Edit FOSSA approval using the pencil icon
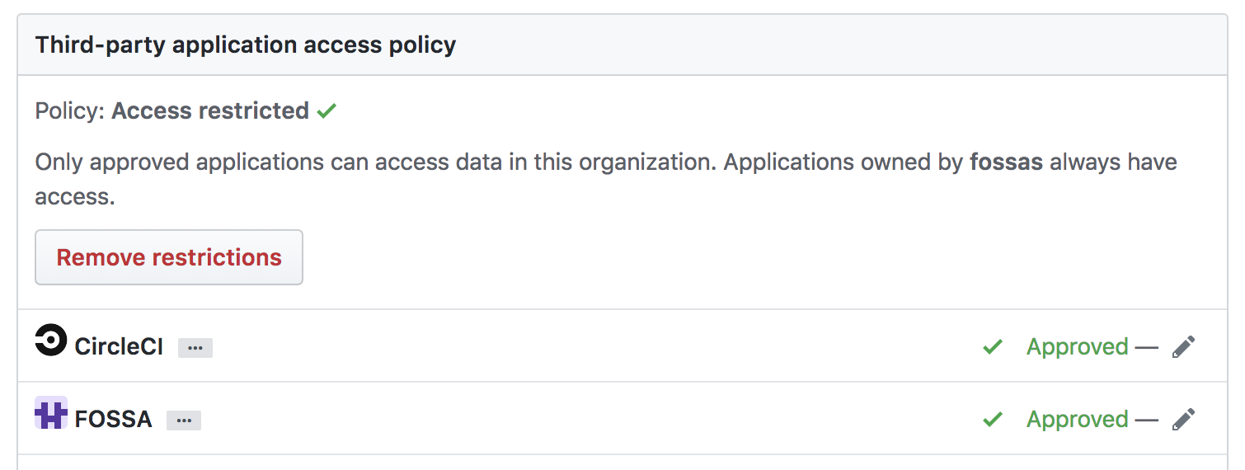This screenshot has width=1245, height=470. coord(1183,420)
